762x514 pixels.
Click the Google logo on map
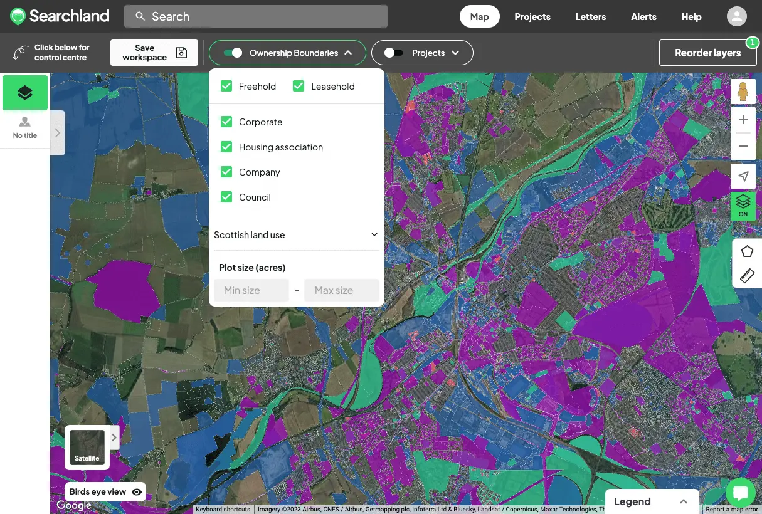pos(74,505)
